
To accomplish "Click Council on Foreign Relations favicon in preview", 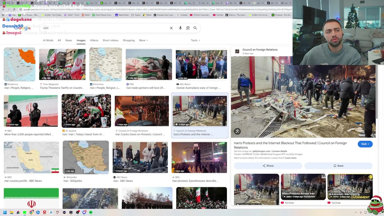I will pyautogui.click(x=237, y=51).
